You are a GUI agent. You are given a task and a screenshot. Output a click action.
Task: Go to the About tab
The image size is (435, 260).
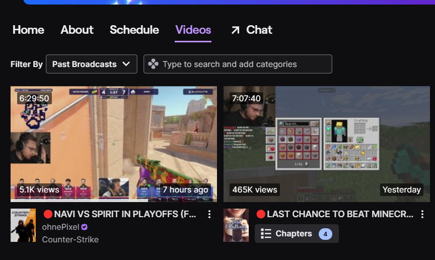pyautogui.click(x=77, y=30)
